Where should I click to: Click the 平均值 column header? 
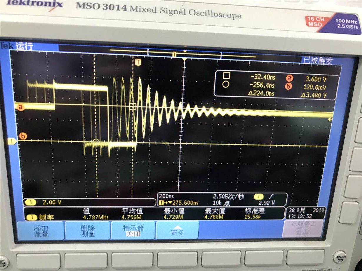point(132,211)
